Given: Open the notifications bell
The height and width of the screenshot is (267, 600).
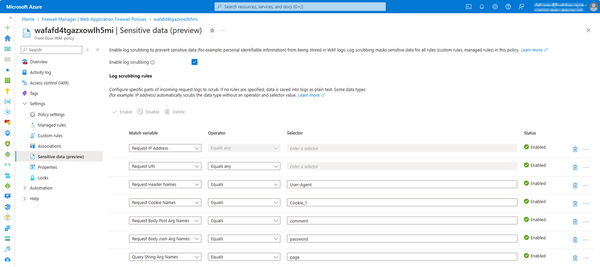Looking at the screenshot, I should point(482,7).
